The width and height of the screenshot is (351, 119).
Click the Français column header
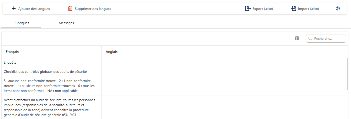point(12,52)
